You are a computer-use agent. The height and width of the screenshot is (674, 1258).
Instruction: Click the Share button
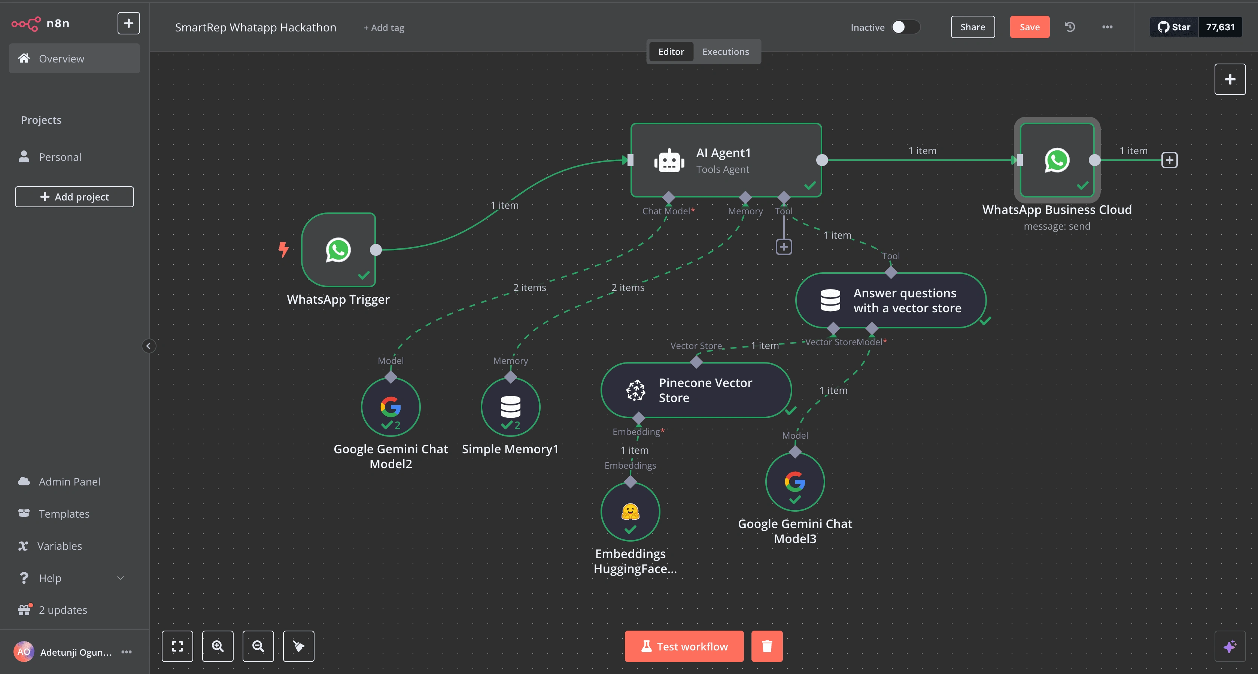pyautogui.click(x=972, y=27)
